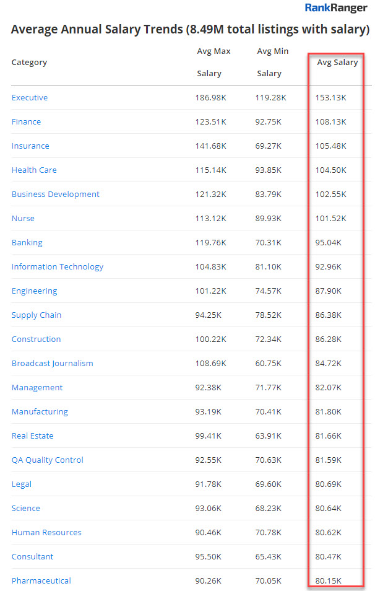Screen dimensions: 375x591
Task: Click the Engineering category link
Action: (x=34, y=291)
